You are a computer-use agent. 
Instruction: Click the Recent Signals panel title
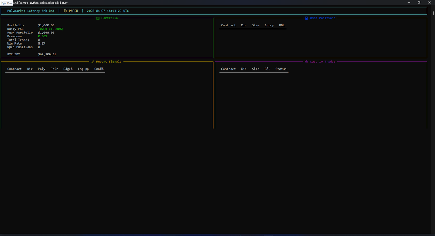click(109, 62)
